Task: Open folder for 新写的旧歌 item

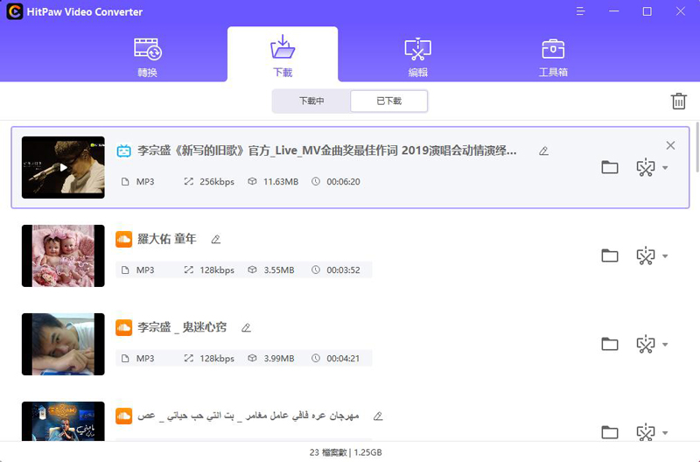Action: (609, 167)
